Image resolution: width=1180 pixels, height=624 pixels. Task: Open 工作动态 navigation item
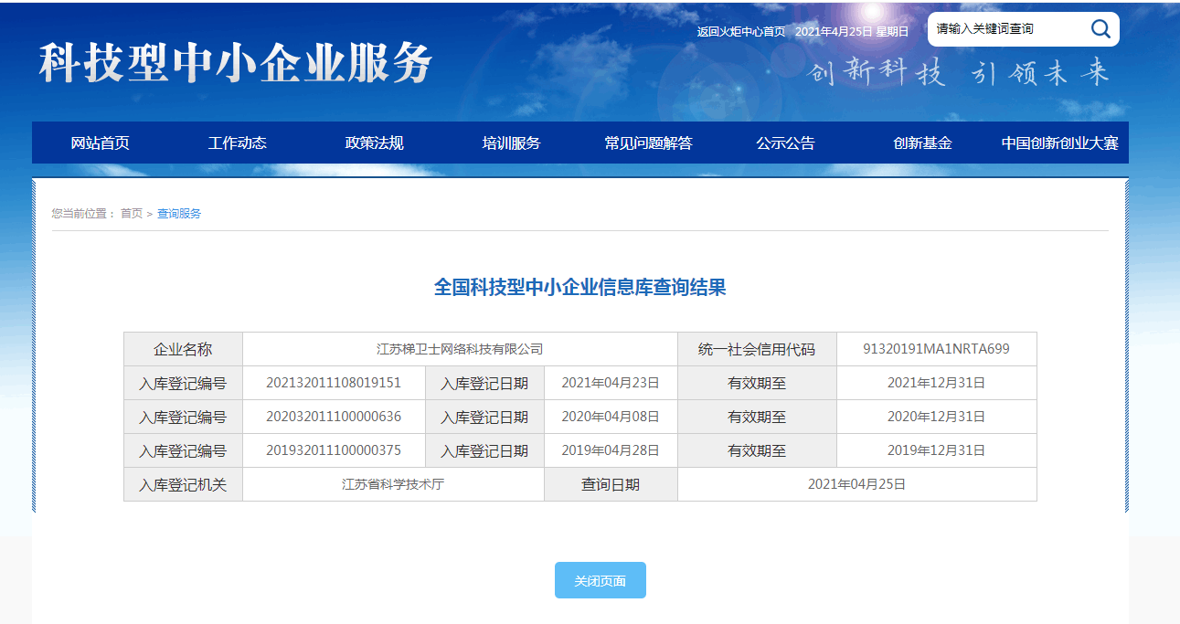(237, 143)
